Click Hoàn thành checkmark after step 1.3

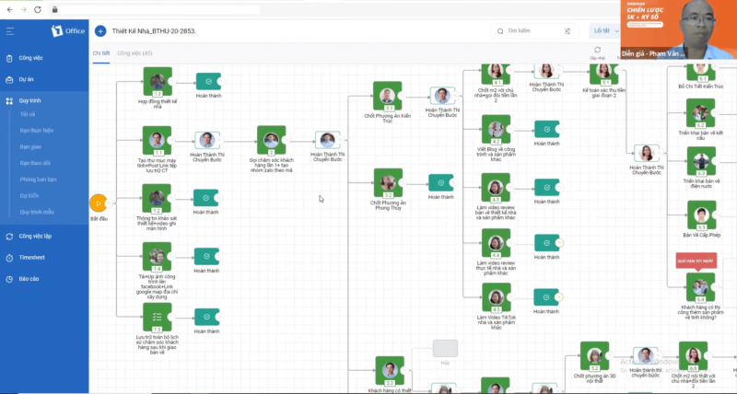208,82
